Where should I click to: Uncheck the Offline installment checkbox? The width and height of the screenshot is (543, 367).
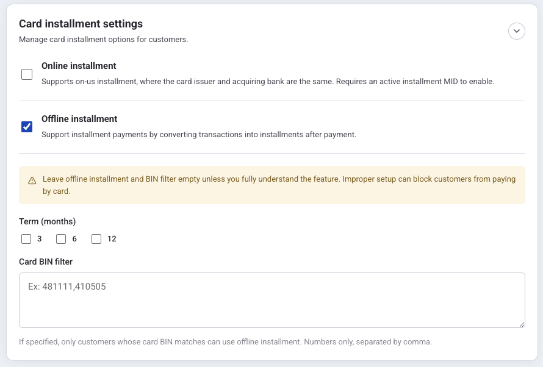[27, 127]
